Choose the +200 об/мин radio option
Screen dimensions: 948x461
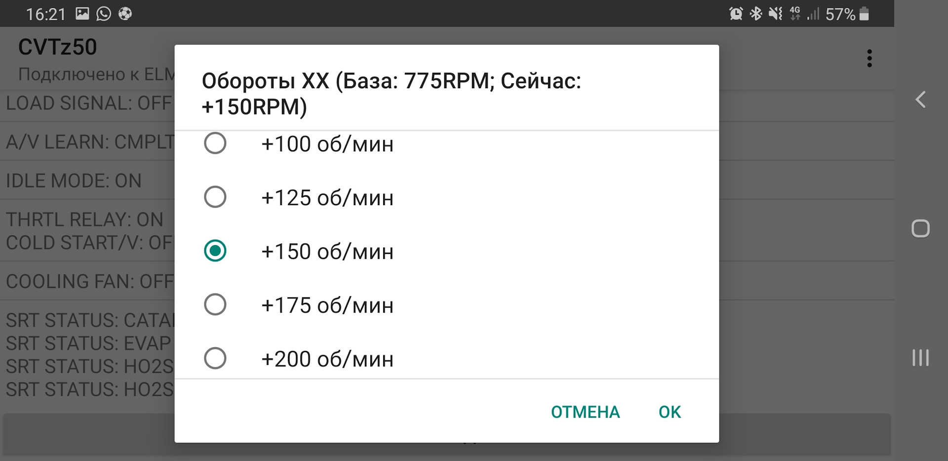click(x=215, y=358)
